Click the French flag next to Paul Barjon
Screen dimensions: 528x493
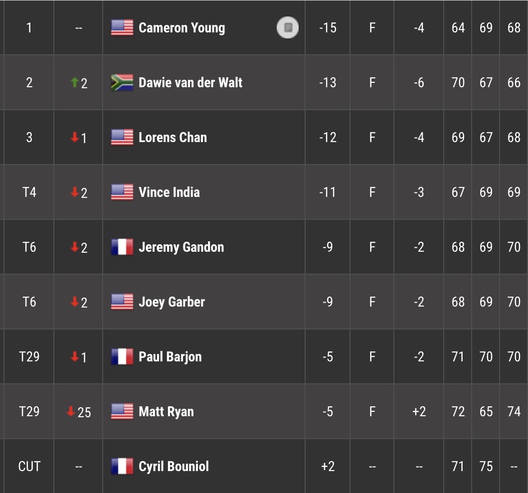click(122, 357)
